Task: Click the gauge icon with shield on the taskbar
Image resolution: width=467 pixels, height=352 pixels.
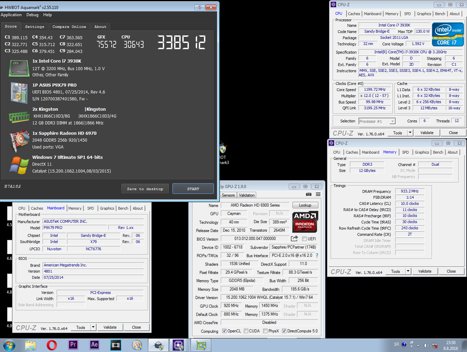Action: tap(137, 345)
